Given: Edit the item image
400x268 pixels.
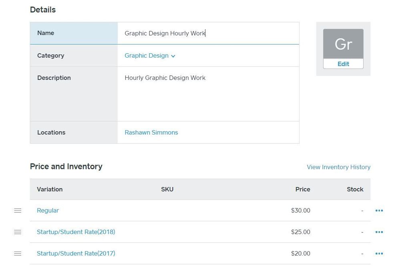Looking at the screenshot, I should 343,64.
